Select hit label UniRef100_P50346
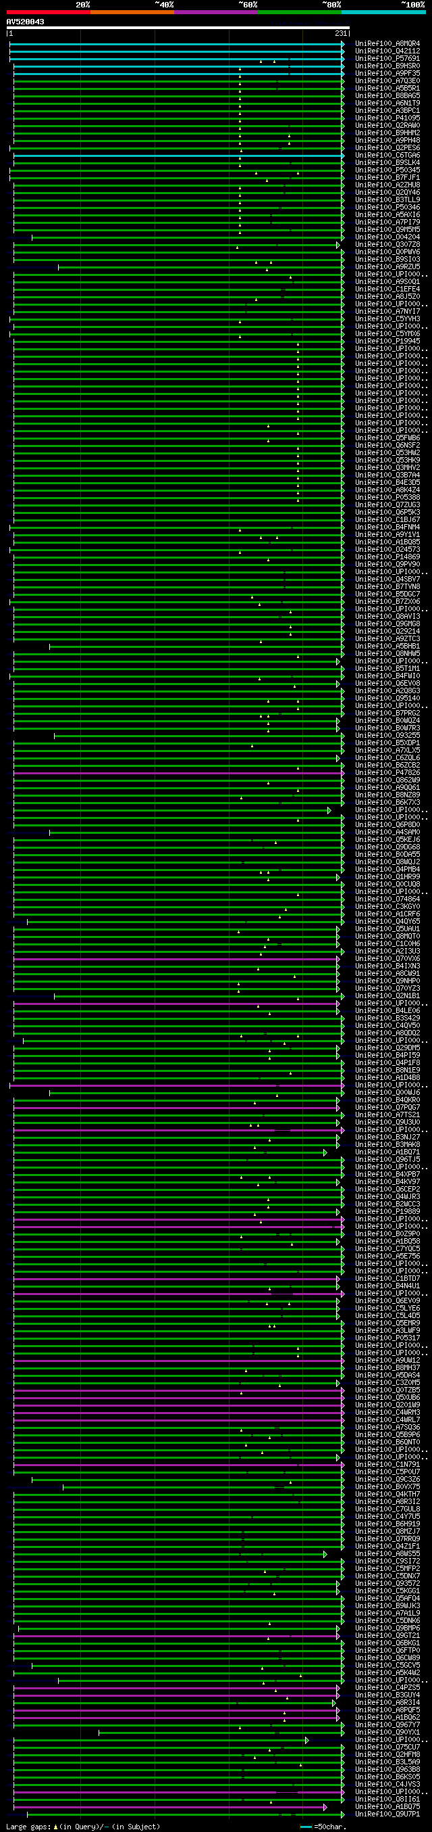The width and height of the screenshot is (432, 1832). [x=387, y=208]
